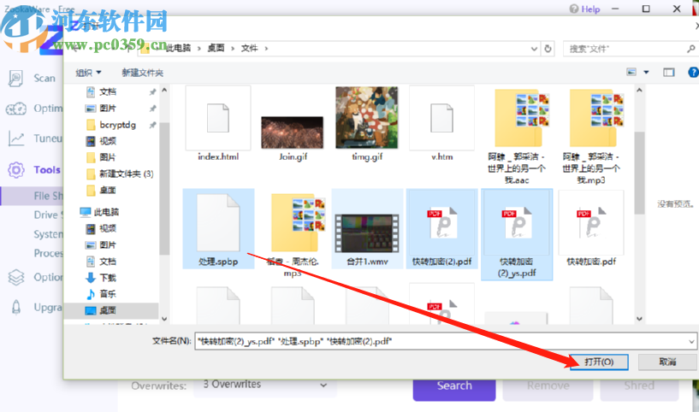Select 周杰伦.mp3 file icon

[x=298, y=223]
